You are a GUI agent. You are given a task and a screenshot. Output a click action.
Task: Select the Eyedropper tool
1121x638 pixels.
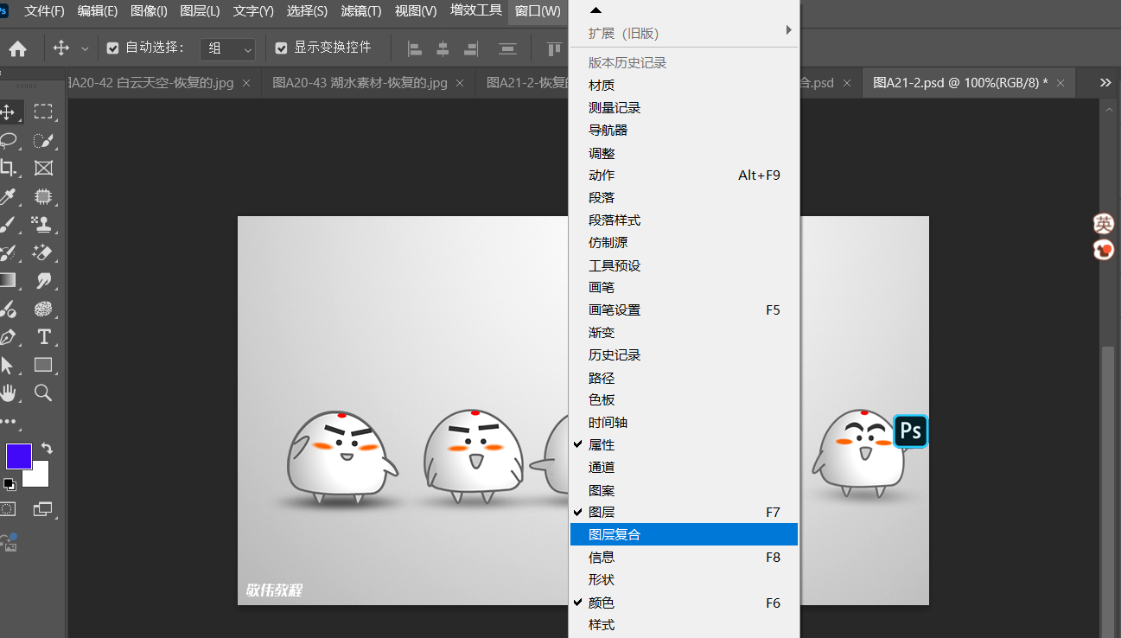click(x=9, y=196)
